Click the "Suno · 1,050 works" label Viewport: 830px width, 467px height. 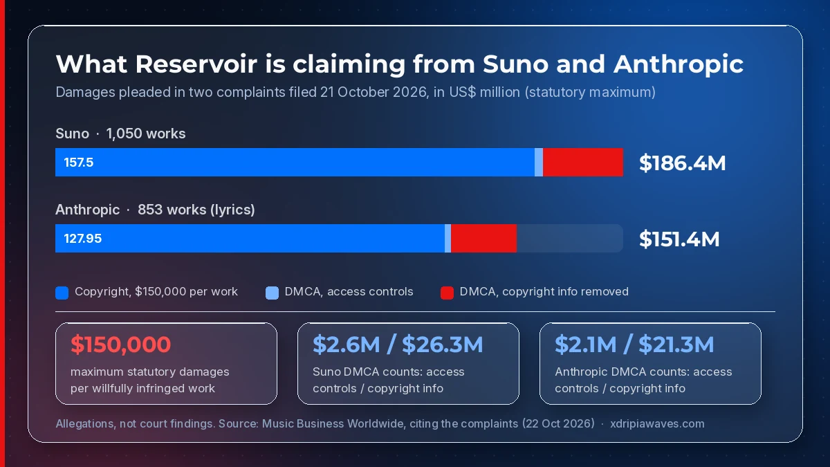120,134
